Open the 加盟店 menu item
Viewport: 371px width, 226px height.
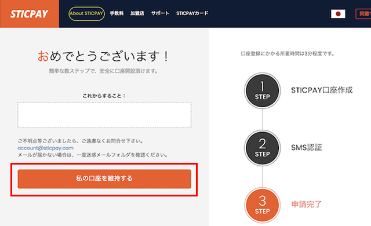(x=137, y=13)
